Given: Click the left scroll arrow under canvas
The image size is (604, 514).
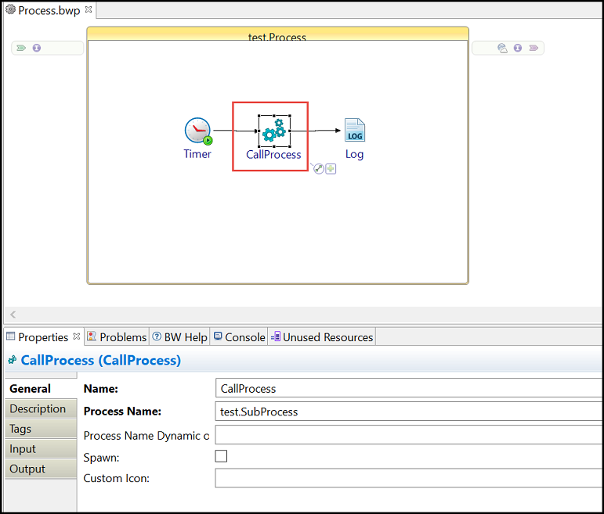Looking at the screenshot, I should 13,315.
